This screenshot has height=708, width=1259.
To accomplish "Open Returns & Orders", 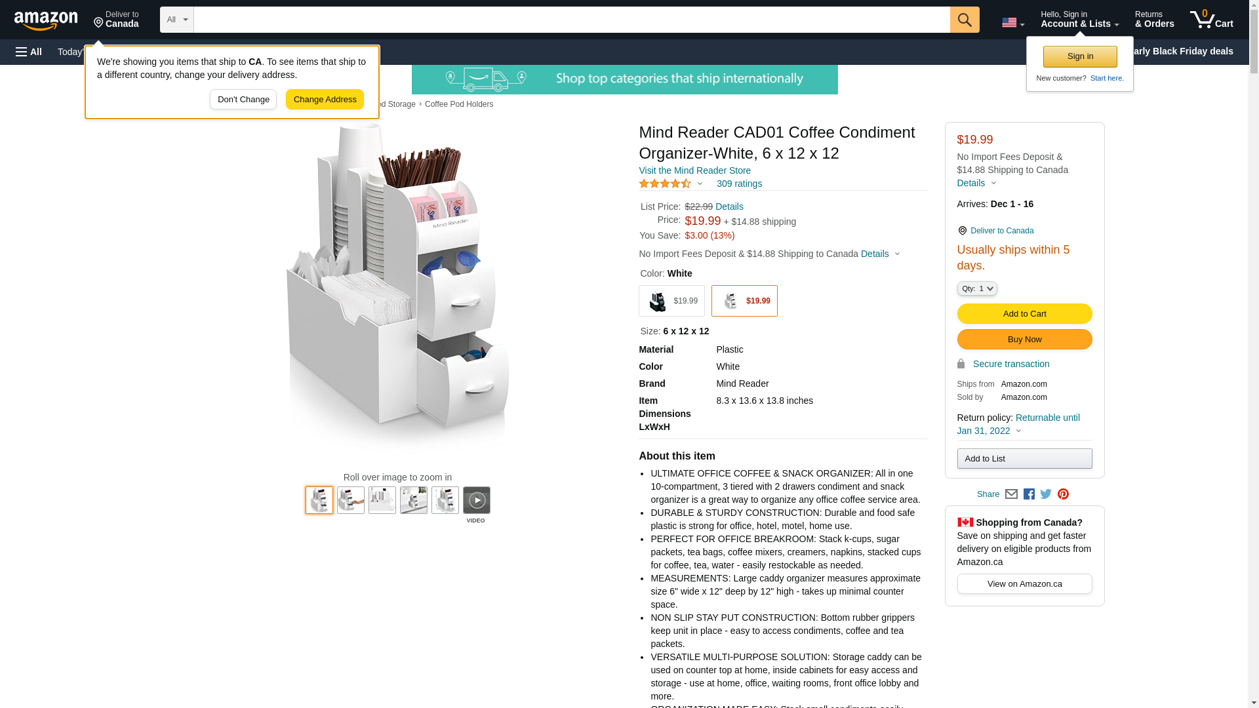I will click(x=1154, y=20).
